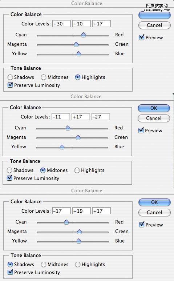
Task: Click the color level field showing +19
Action: (x=81, y=211)
